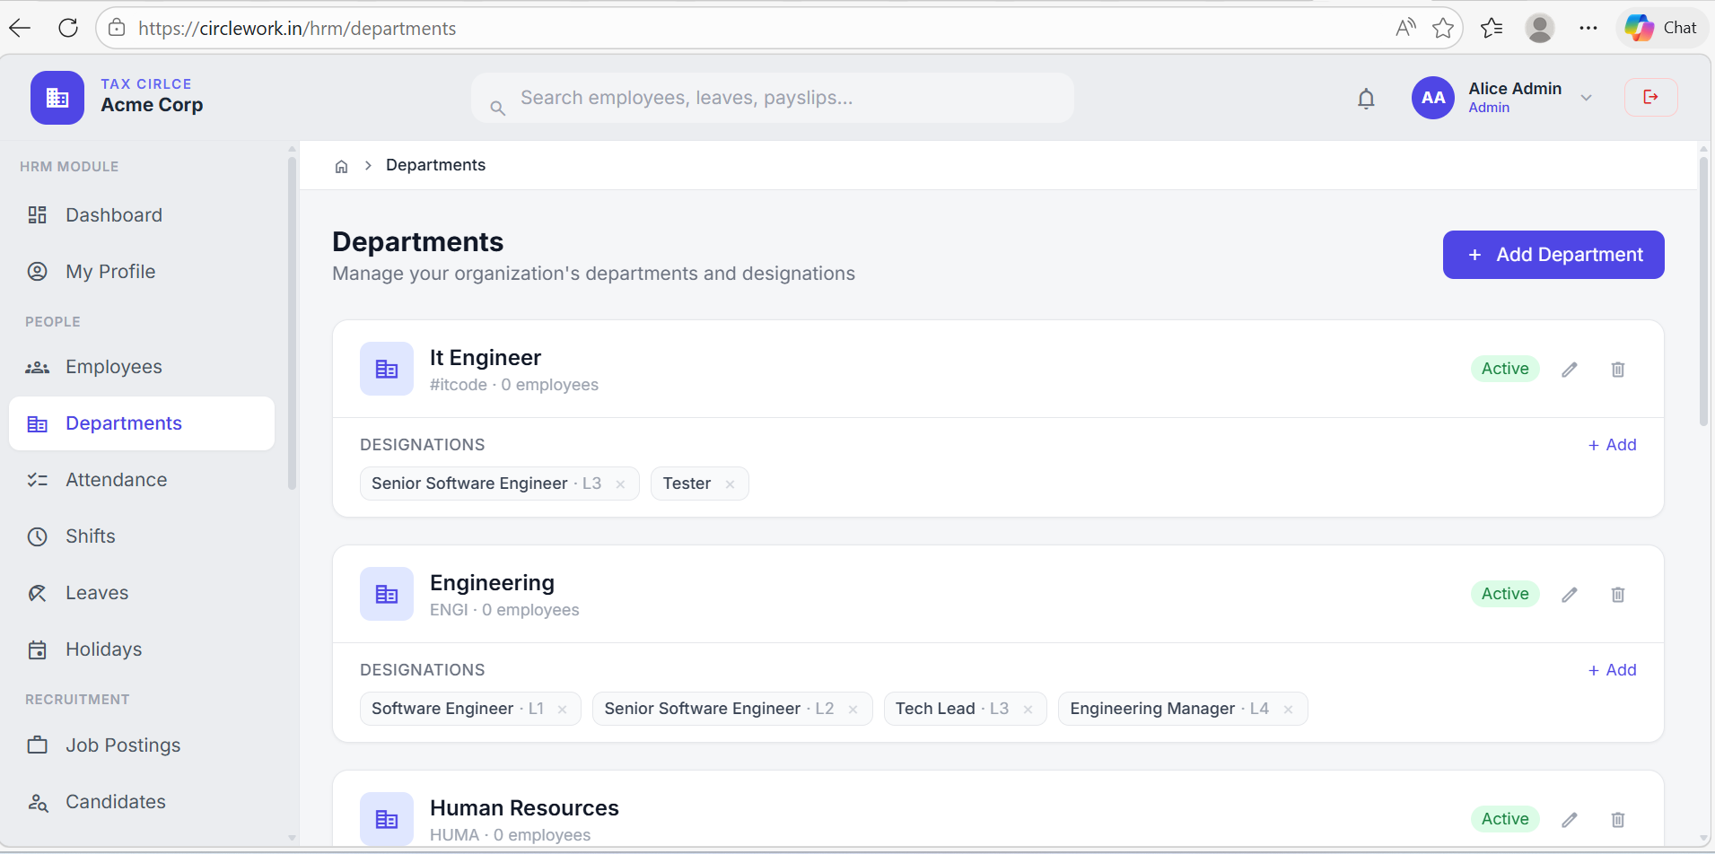Click the delete trash icon for It Engineer
Viewport: 1715px width, 854px height.
1618,369
